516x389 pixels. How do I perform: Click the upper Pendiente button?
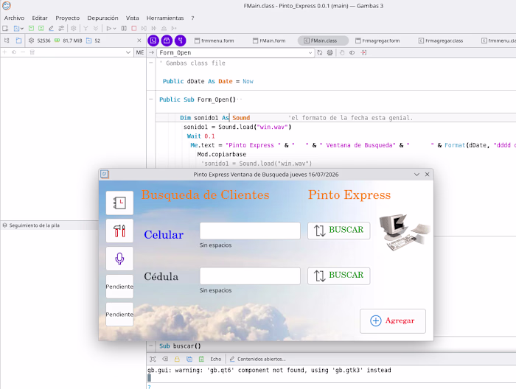(119, 287)
